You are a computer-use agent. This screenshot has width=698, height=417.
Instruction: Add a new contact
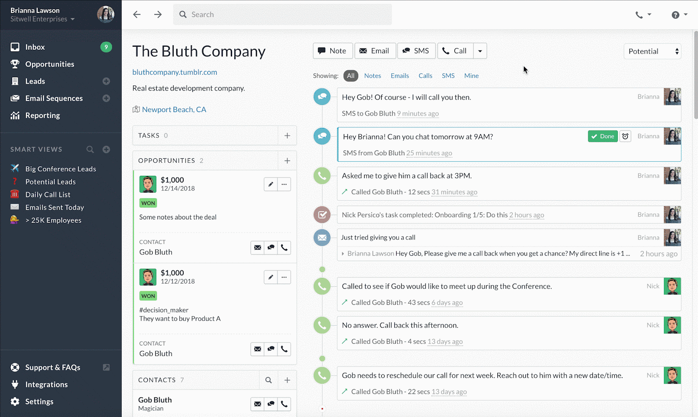click(287, 380)
